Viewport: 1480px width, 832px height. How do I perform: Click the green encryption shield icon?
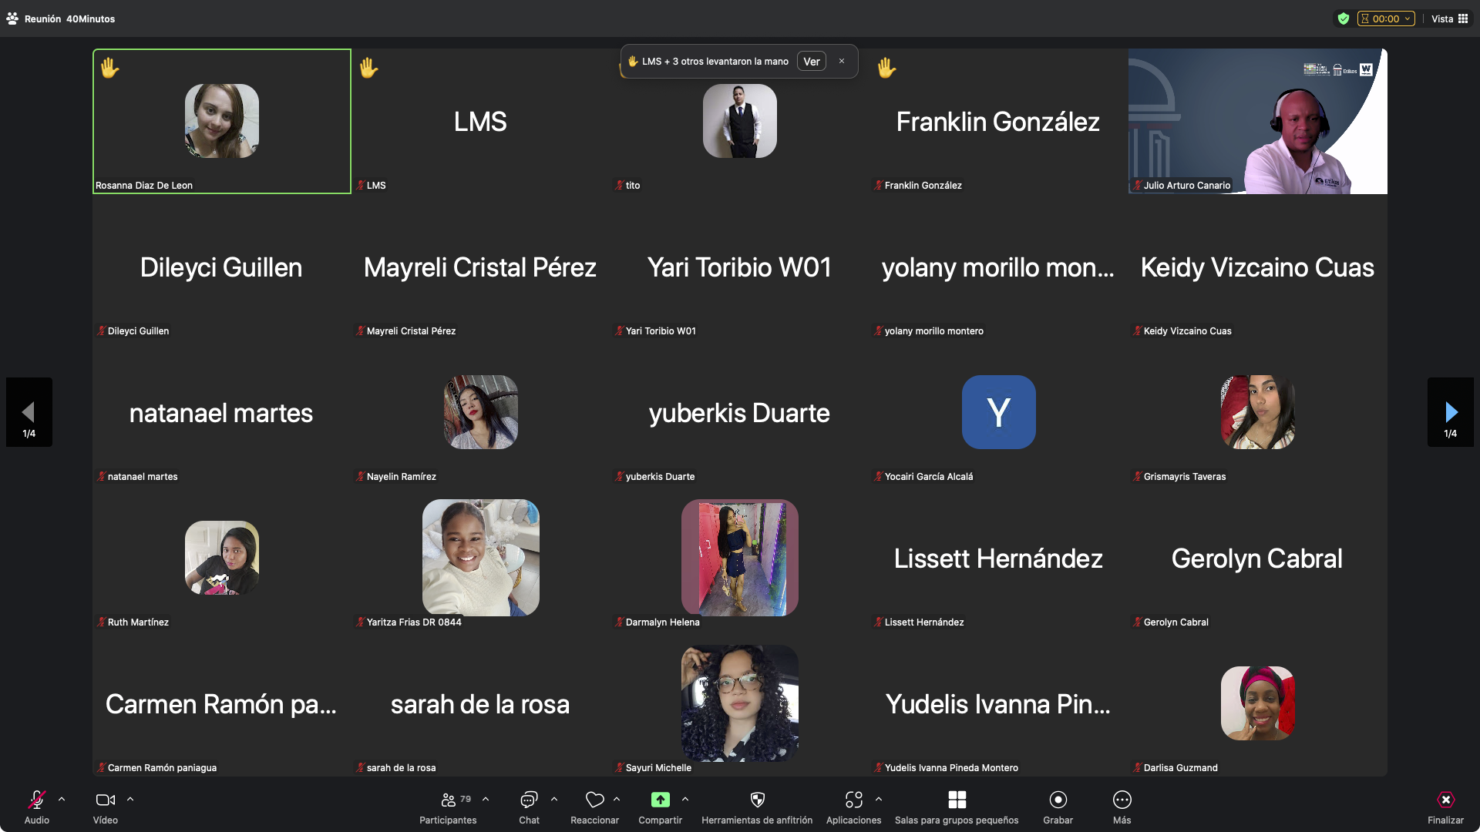[x=1344, y=18]
